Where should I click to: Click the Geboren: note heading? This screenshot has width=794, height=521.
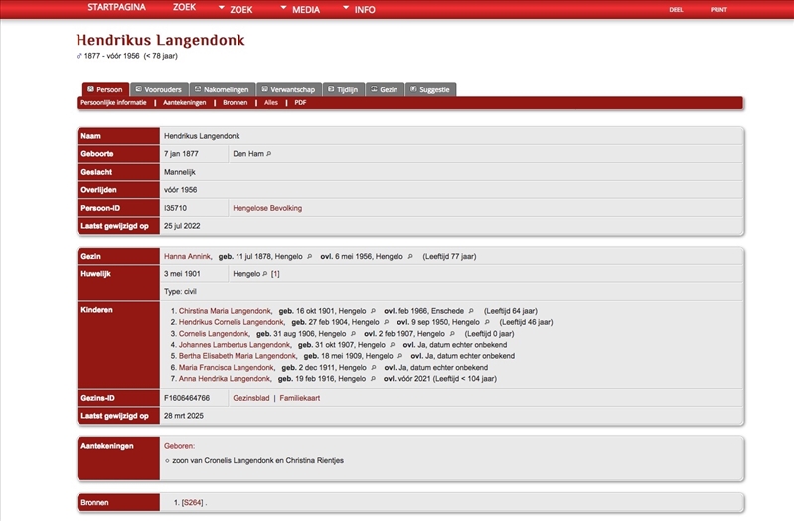point(179,446)
